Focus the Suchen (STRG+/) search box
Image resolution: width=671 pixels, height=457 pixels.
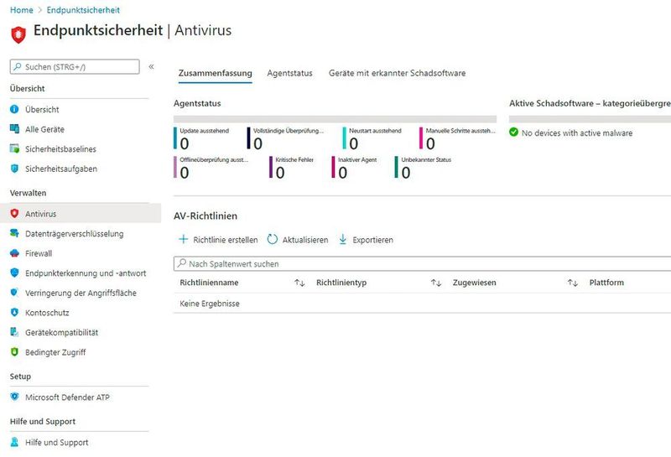point(75,67)
